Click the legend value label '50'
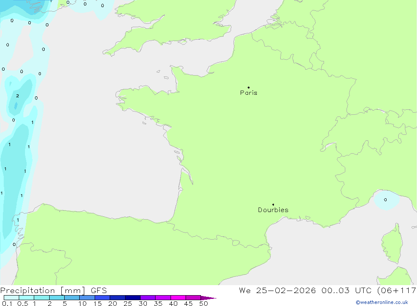417x306 pixels. [203, 303]
